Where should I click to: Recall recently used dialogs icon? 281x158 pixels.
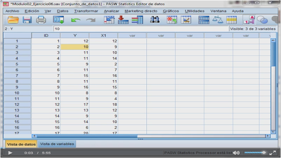tap(58, 20)
